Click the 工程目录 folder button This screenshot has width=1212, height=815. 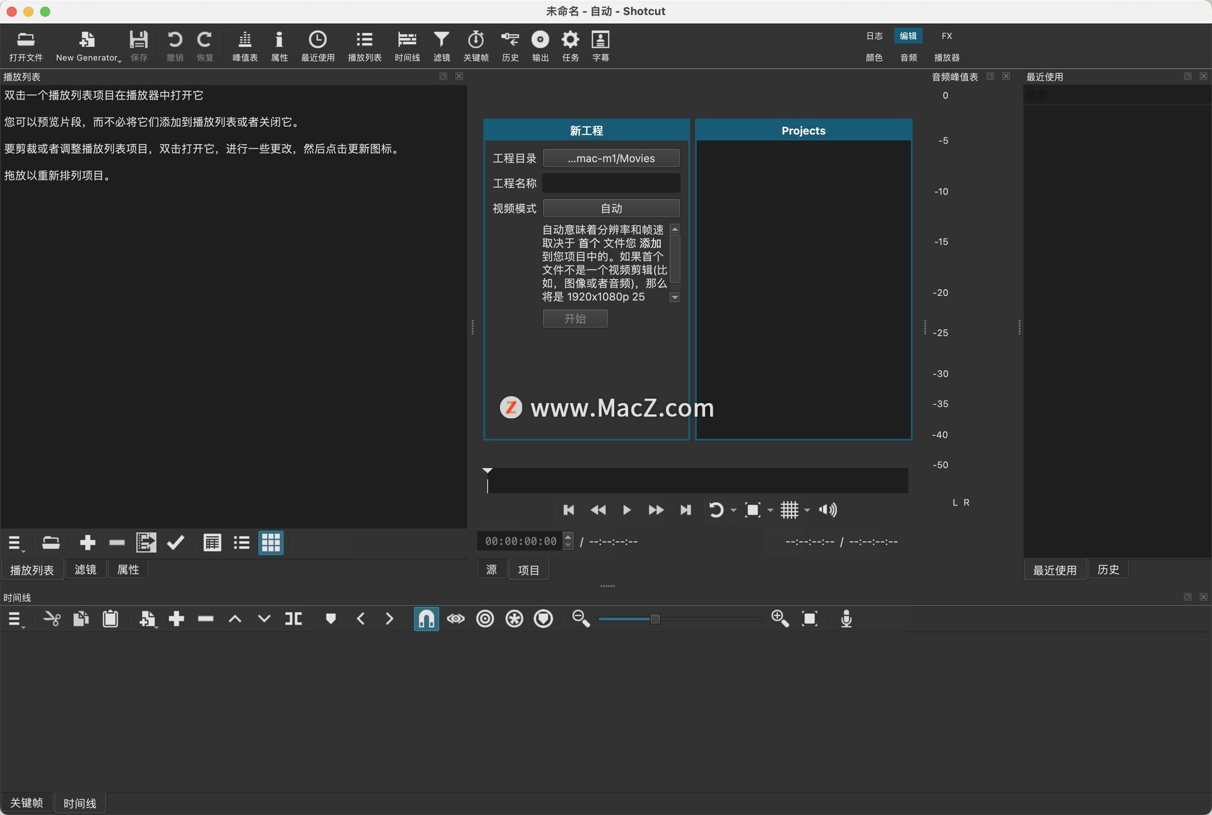(611, 158)
